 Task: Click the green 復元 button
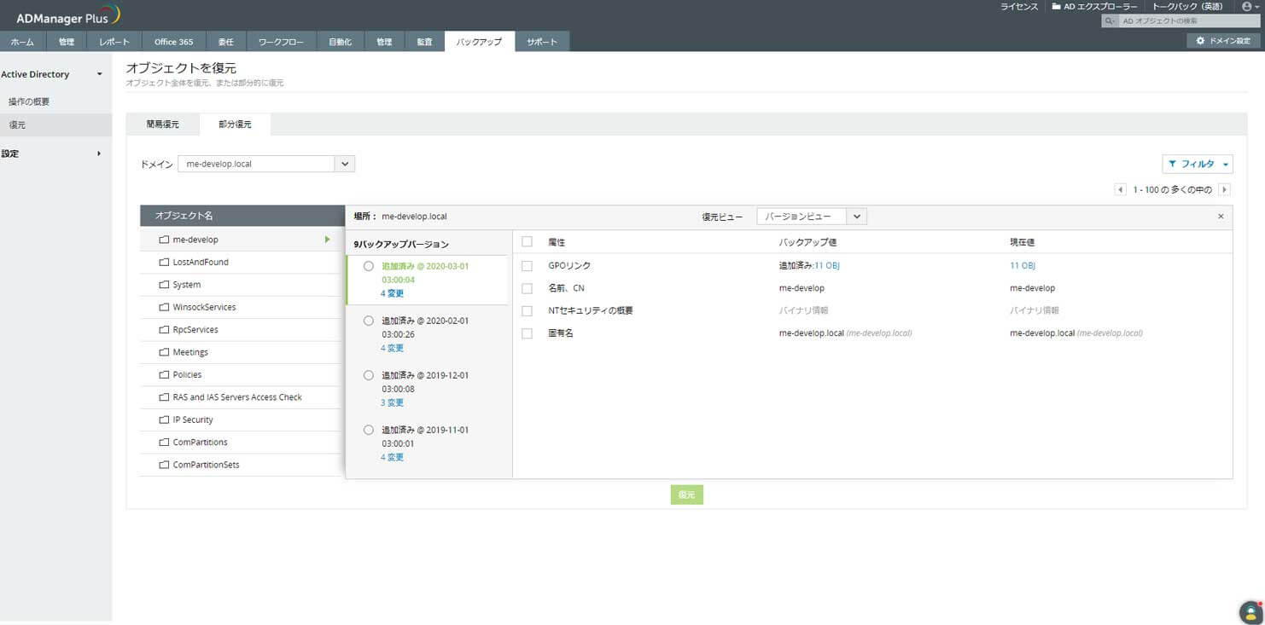click(x=686, y=495)
